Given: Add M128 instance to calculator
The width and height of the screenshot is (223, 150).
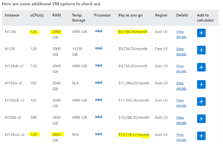Looking at the screenshot, I should point(201,50).
